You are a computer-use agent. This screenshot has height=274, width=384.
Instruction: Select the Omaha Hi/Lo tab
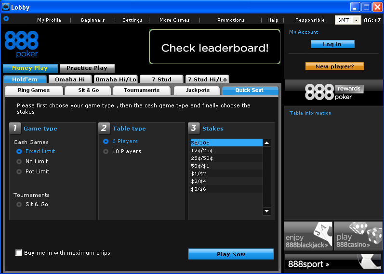(116, 79)
